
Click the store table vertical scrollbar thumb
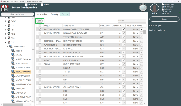point(145,32)
